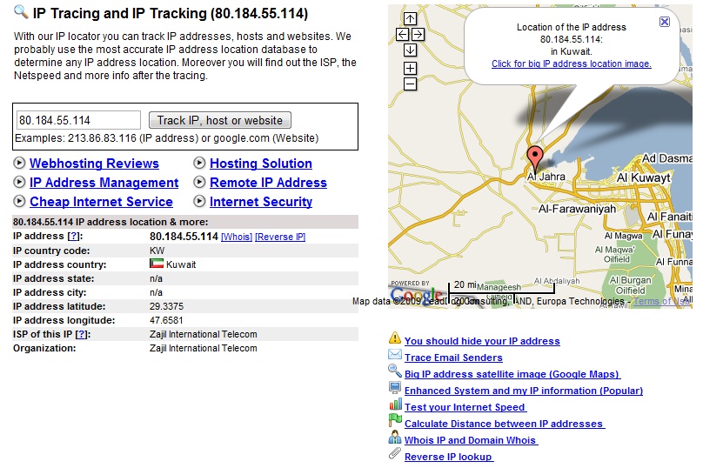
Task: Open Webhosting Reviews link
Action: (x=94, y=164)
